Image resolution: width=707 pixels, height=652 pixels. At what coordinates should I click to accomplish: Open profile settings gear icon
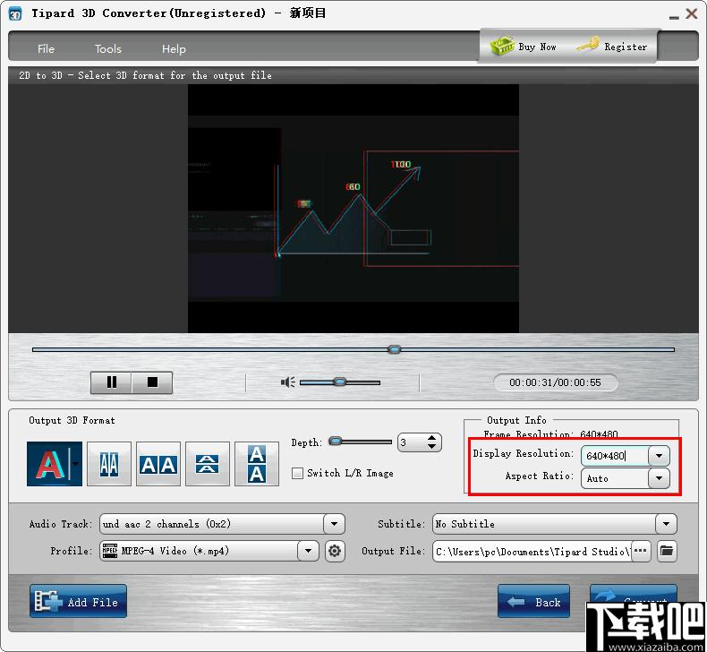tap(335, 551)
